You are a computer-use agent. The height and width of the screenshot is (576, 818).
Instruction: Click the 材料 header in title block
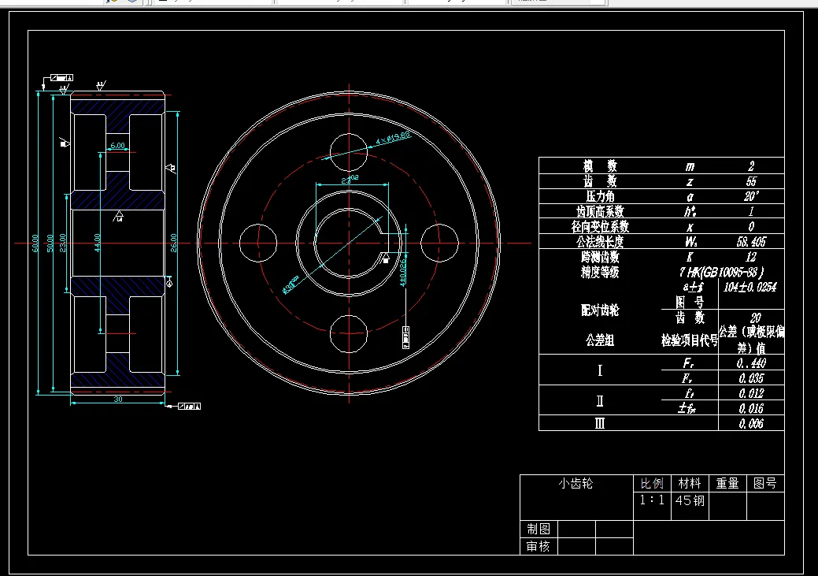point(690,484)
